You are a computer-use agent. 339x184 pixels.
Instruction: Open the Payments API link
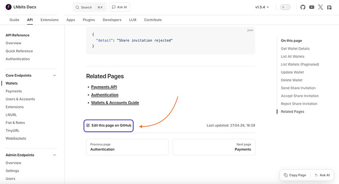click(x=104, y=87)
